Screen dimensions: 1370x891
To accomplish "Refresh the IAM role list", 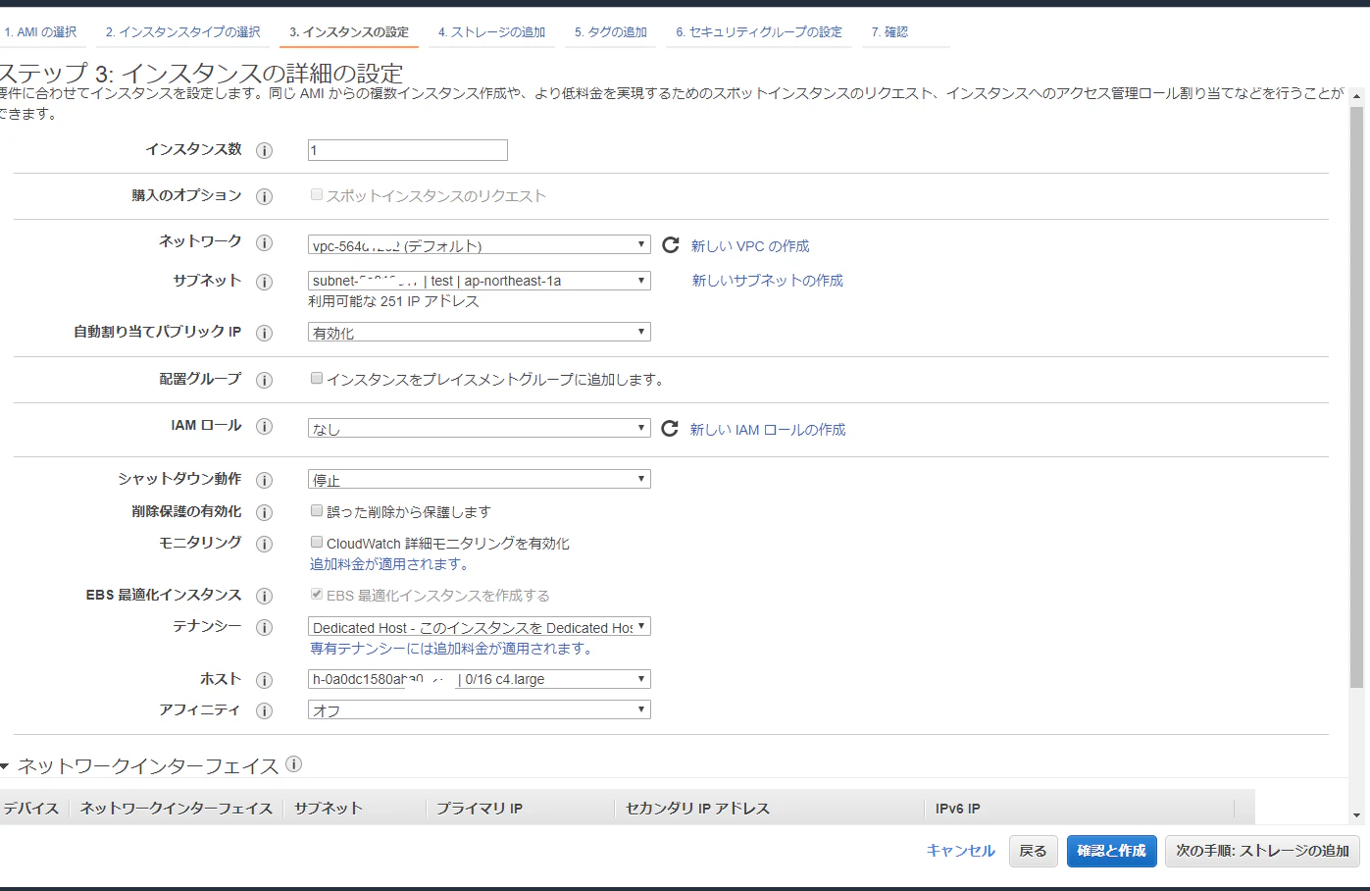I will (670, 428).
